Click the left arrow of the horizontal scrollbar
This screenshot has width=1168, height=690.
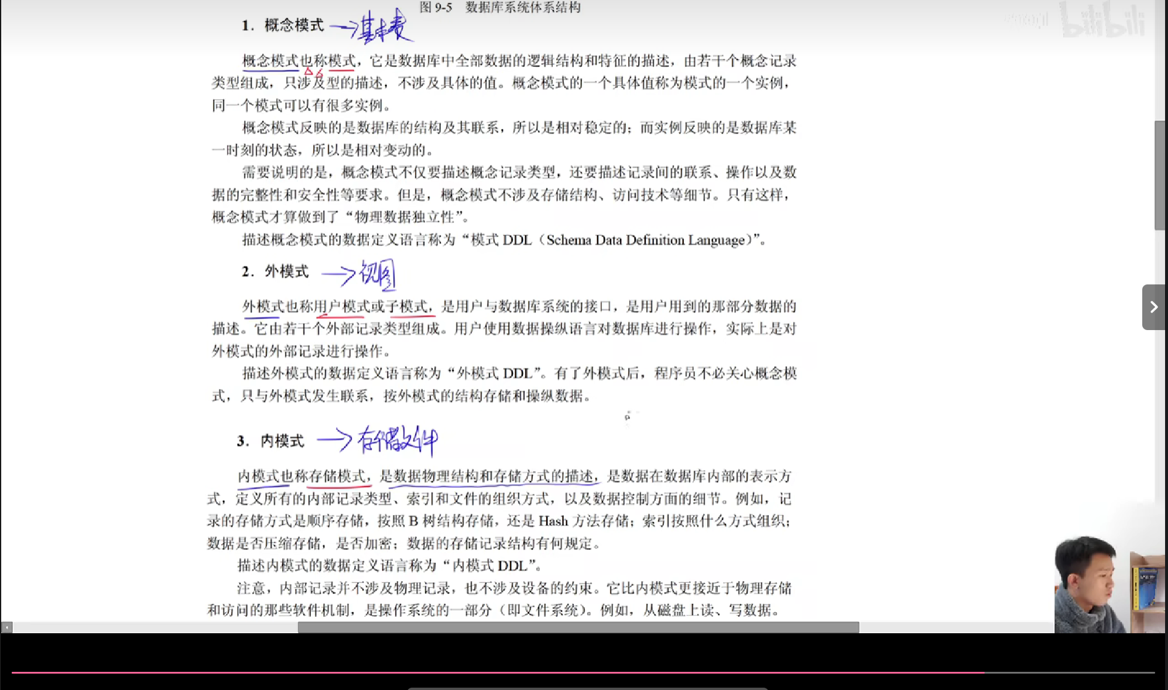6,627
